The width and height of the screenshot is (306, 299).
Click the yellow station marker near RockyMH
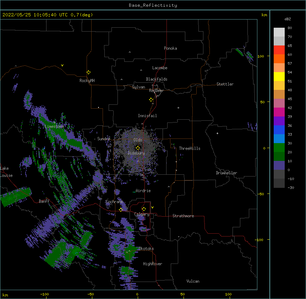coord(89,72)
